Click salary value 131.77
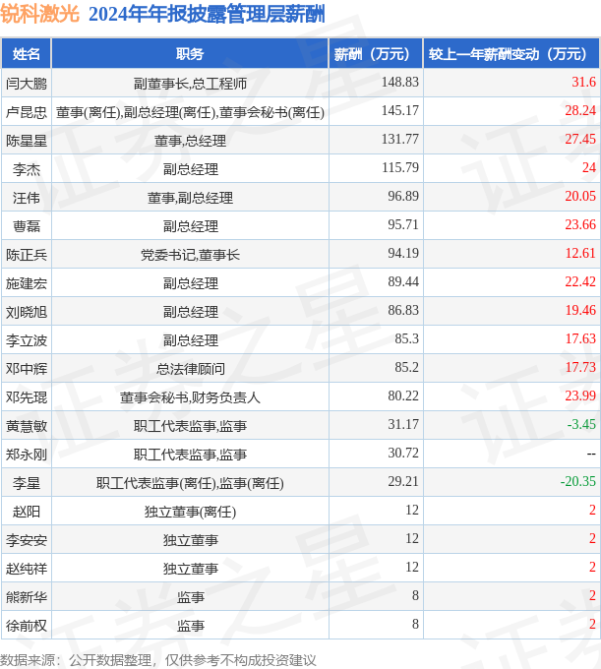This screenshot has height=669, width=601. [400, 139]
